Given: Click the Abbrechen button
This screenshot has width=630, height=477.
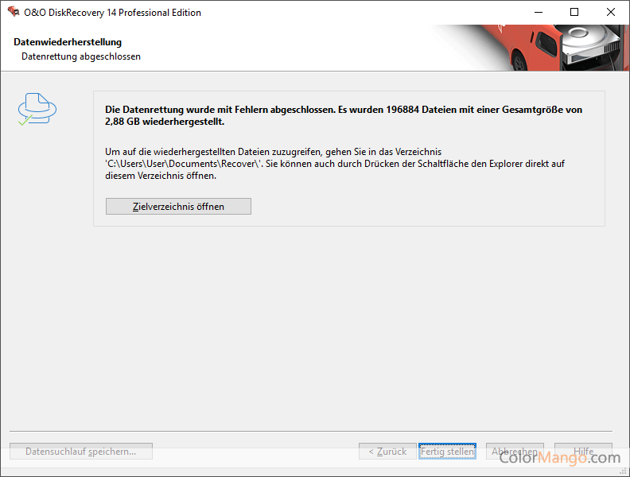Looking at the screenshot, I should (515, 452).
